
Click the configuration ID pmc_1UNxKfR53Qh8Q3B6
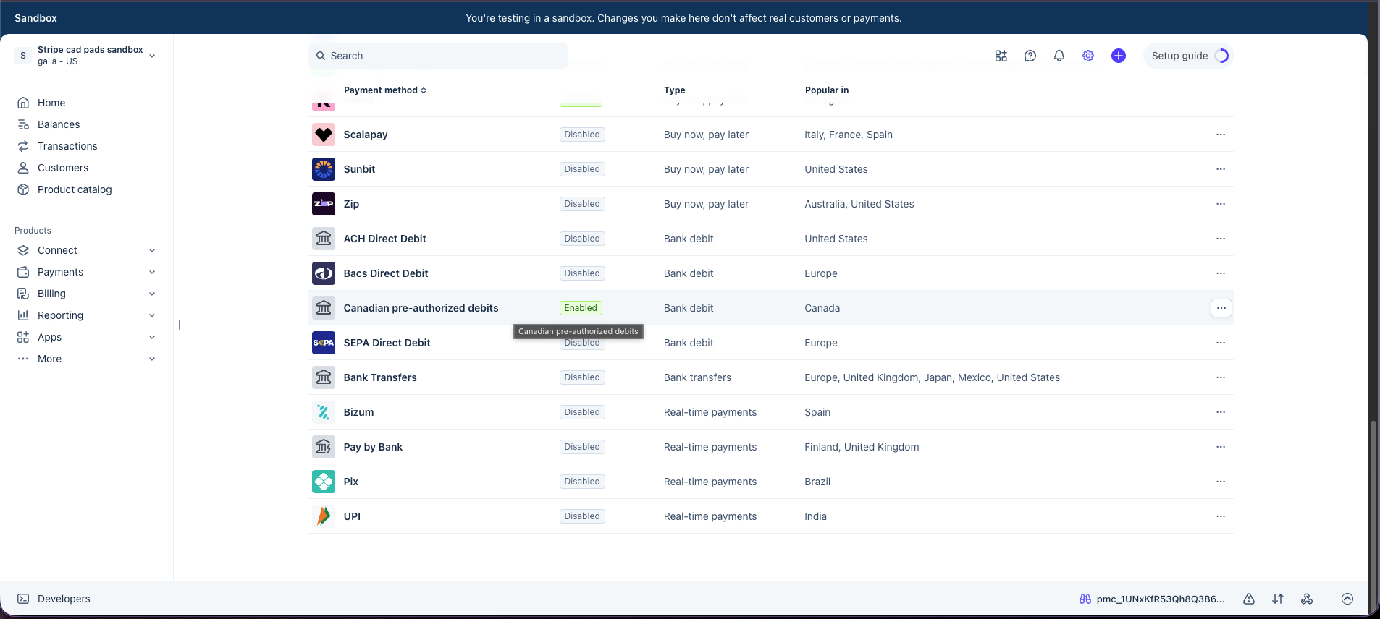coord(1161,599)
